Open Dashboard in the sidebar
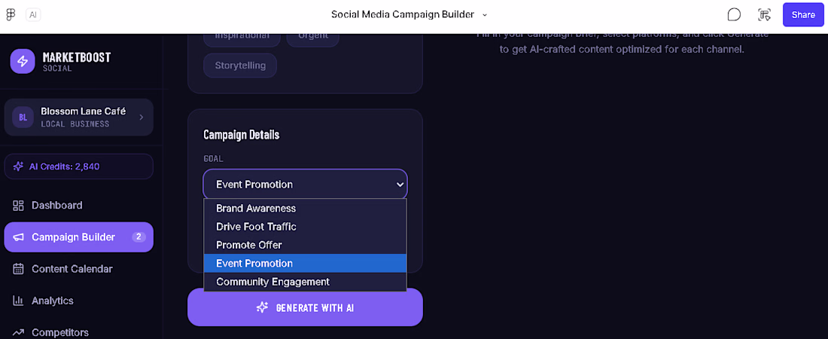The height and width of the screenshot is (339, 828). click(79, 205)
